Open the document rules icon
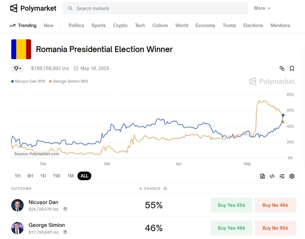The width and height of the screenshot is (305, 239). click(x=262, y=176)
